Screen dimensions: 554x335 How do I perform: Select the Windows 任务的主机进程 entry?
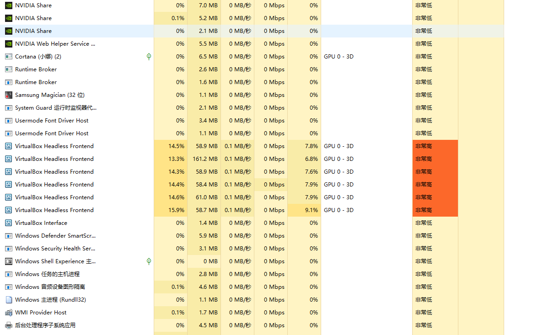(47, 274)
